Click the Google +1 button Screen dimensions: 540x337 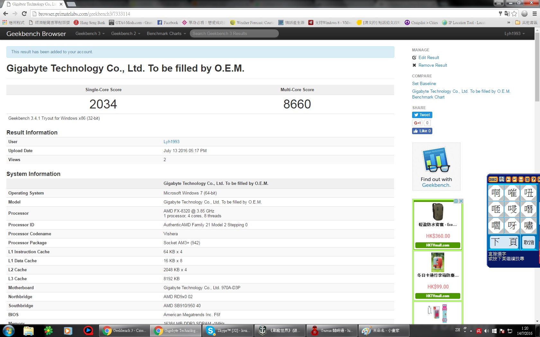[x=417, y=123]
